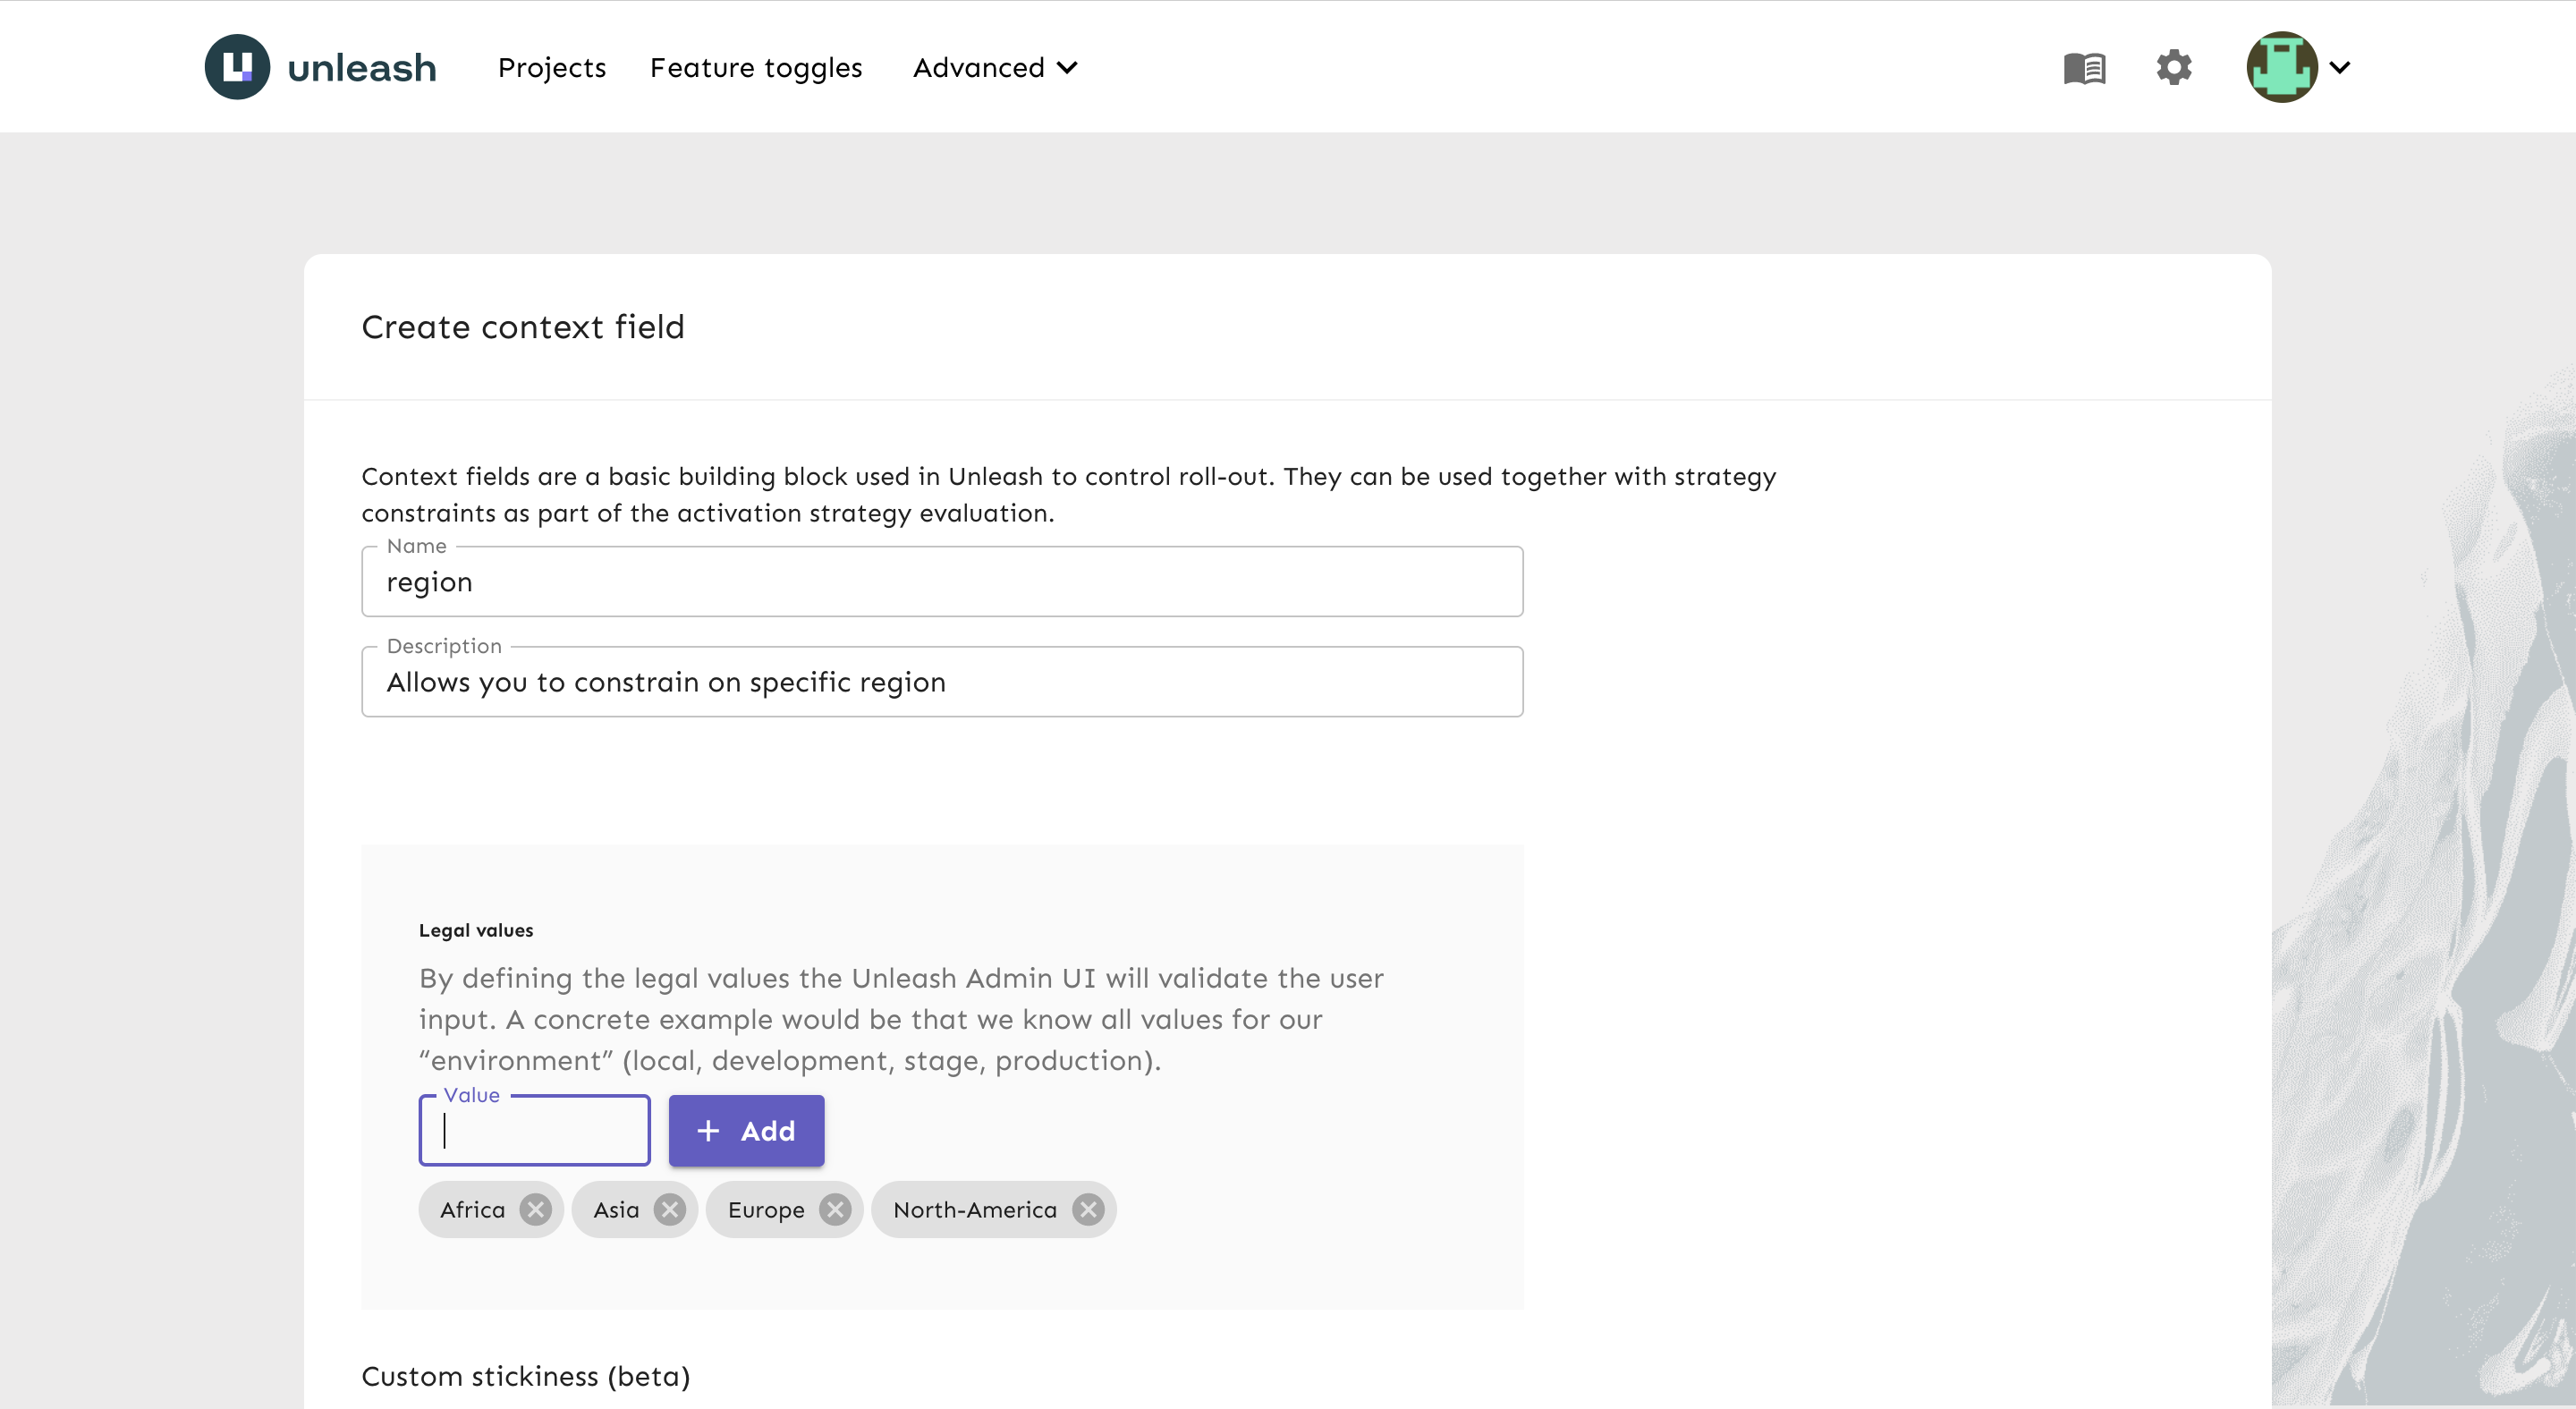This screenshot has width=2576, height=1409.
Task: Remove the Africa legal value chip
Action: click(x=536, y=1210)
